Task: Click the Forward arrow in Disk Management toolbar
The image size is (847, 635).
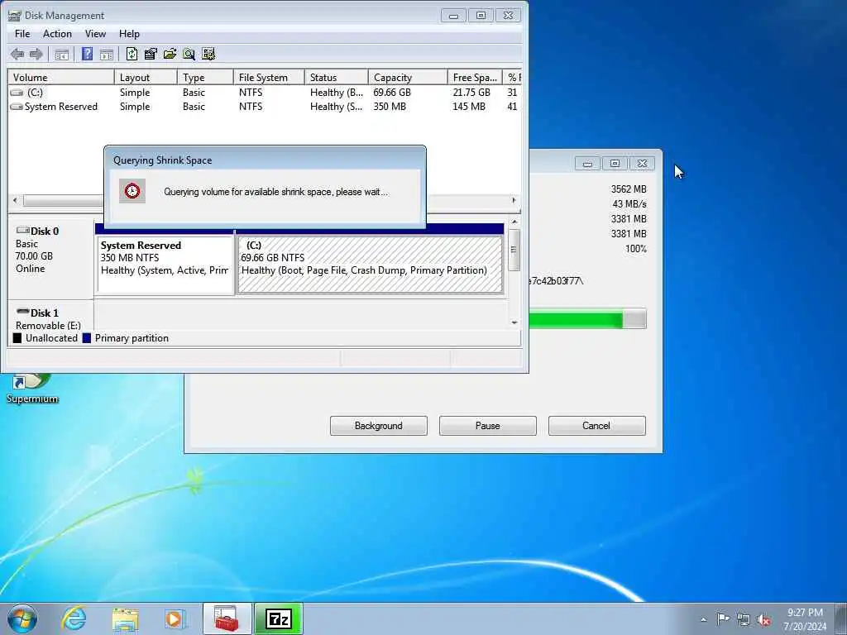Action: 36,54
